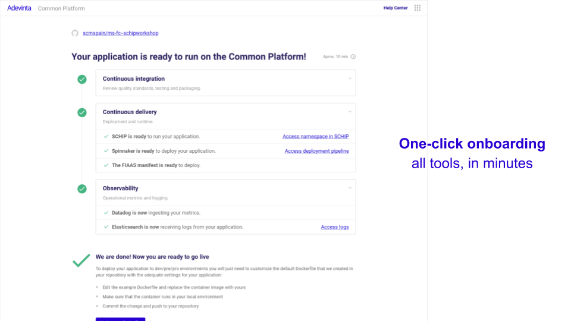Click the clock icon beside Aprox. 10 min
The image size is (571, 321).
point(353,57)
